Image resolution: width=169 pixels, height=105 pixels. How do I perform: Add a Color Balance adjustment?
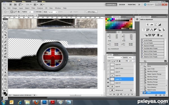point(152,30)
